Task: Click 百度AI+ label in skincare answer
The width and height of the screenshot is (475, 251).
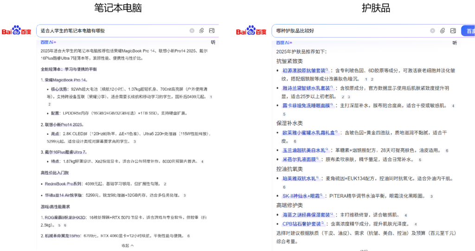Action: [283, 43]
